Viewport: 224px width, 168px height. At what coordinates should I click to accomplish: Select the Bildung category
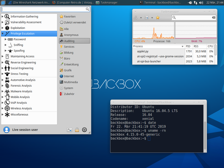point(75,52)
